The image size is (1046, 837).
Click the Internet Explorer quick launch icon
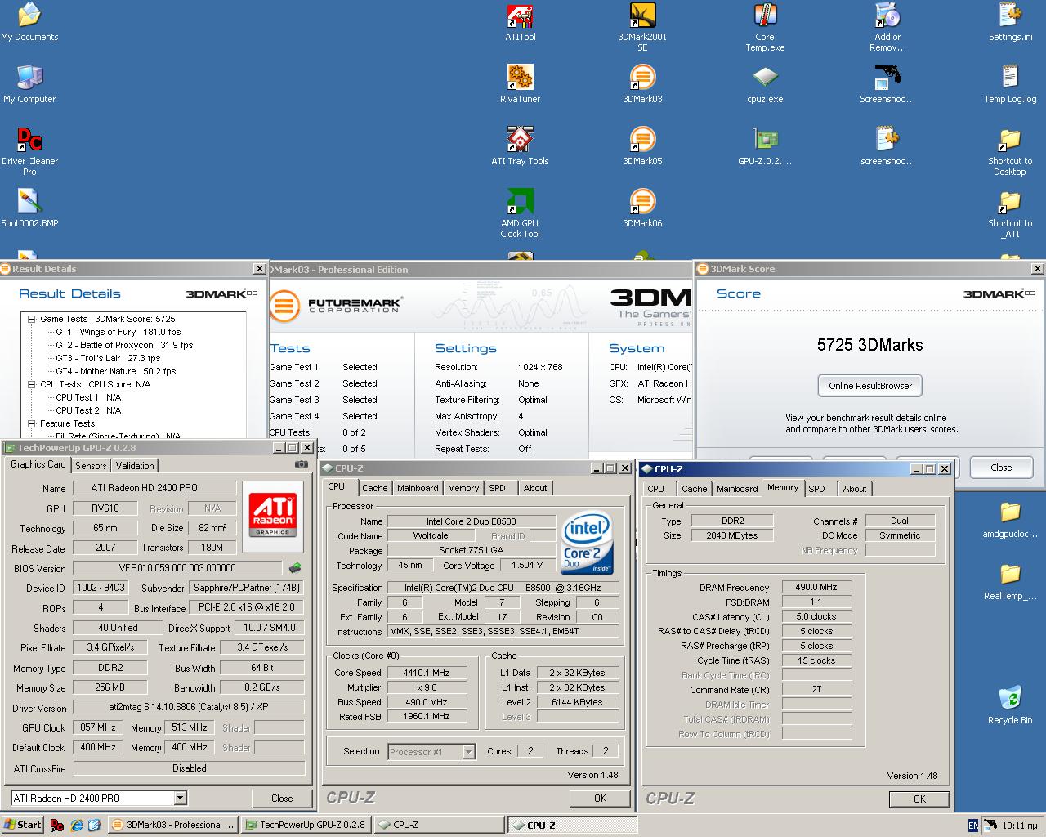pyautogui.click(x=76, y=826)
